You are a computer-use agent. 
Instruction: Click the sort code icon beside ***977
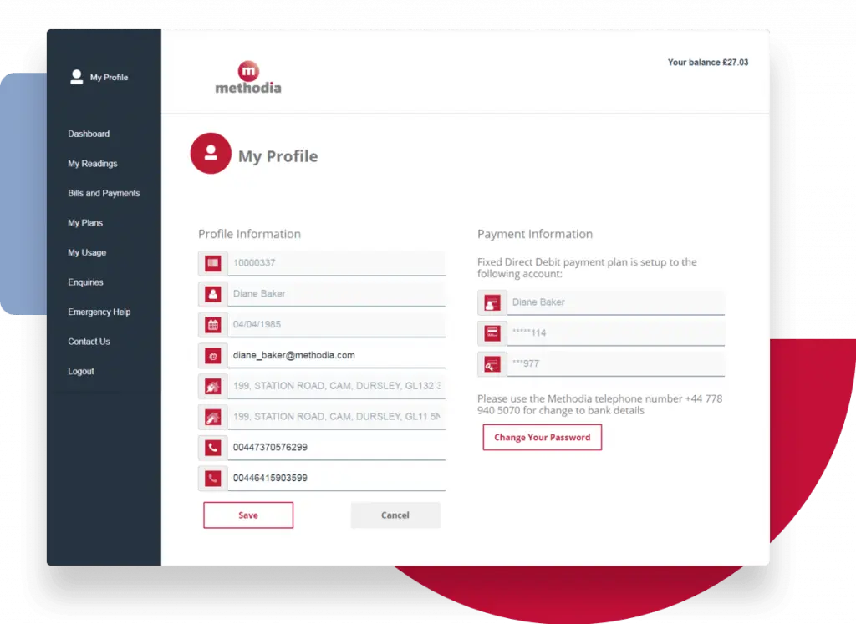(x=492, y=364)
